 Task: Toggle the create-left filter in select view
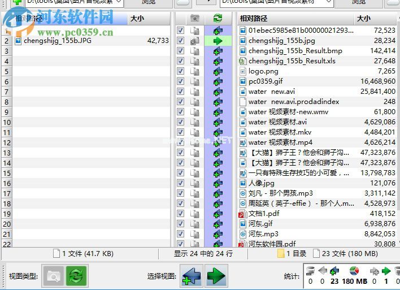(192, 276)
